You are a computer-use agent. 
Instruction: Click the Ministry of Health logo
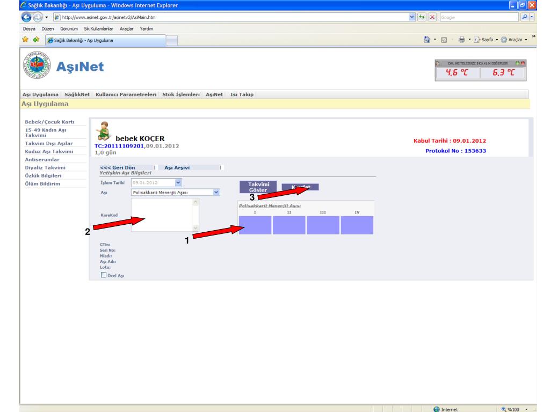[x=37, y=65]
